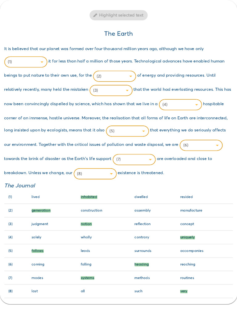Viewport: 237px width, 317px height.
Task: Click the word "all" in row 8
Action: pyautogui.click(x=83, y=291)
